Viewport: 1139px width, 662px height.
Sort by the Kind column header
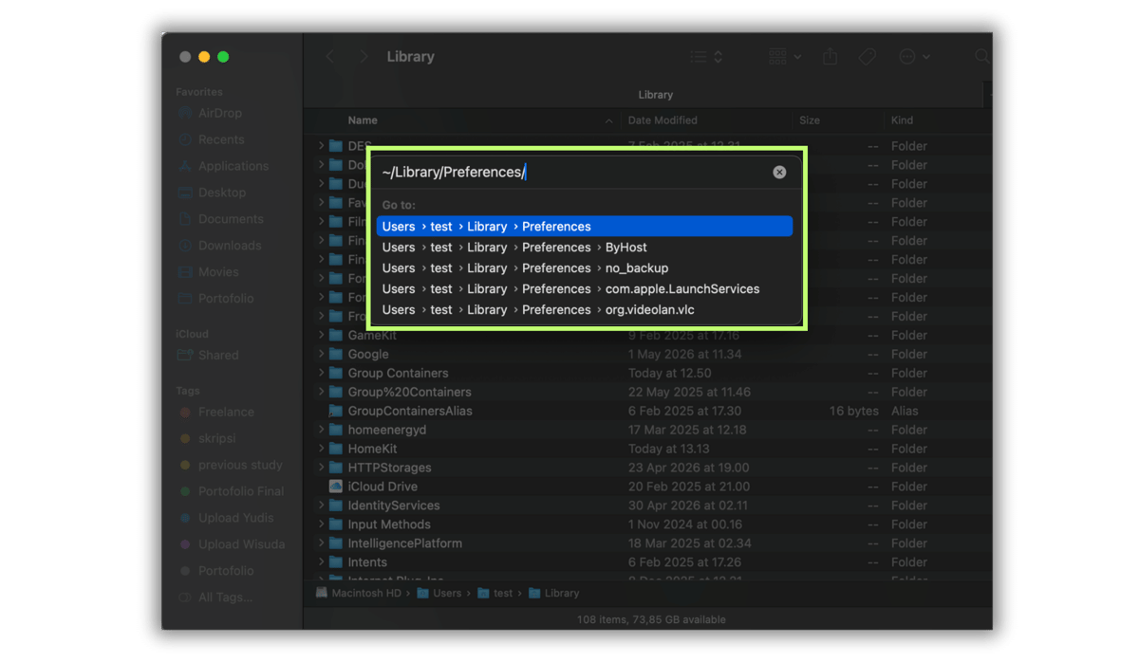point(902,120)
